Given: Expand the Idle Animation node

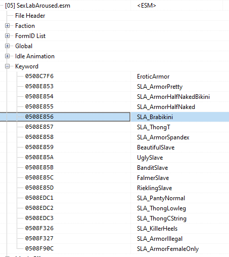Looking at the screenshot, I should 7,56.
